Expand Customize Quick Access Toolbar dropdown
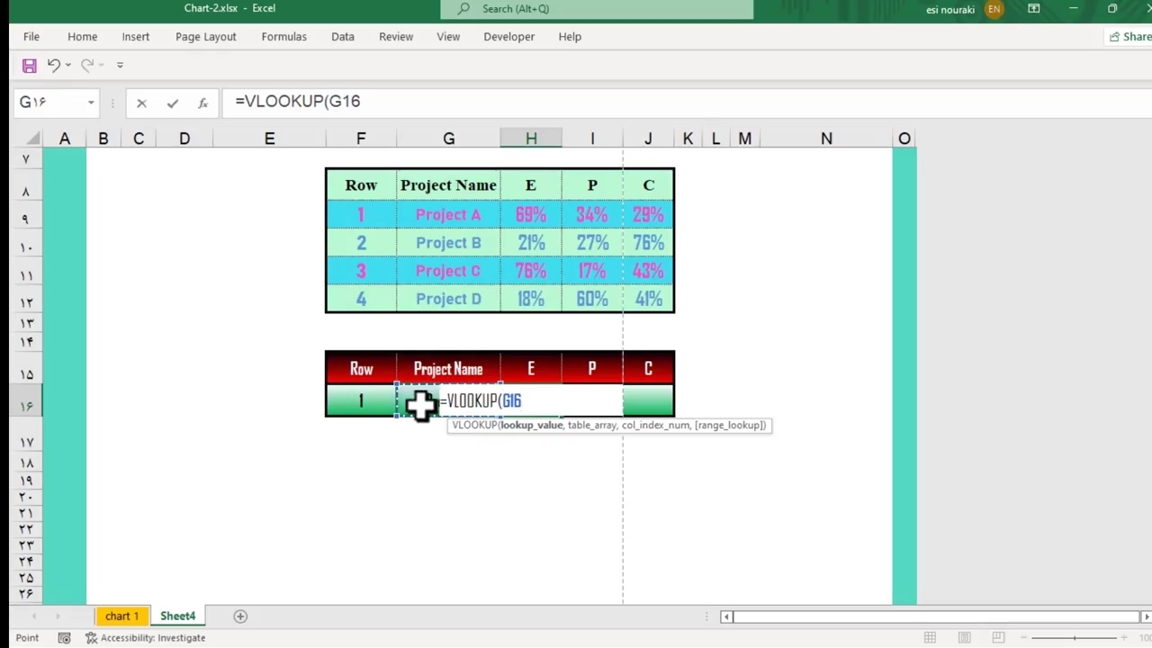This screenshot has height=648, width=1152. pyautogui.click(x=120, y=65)
